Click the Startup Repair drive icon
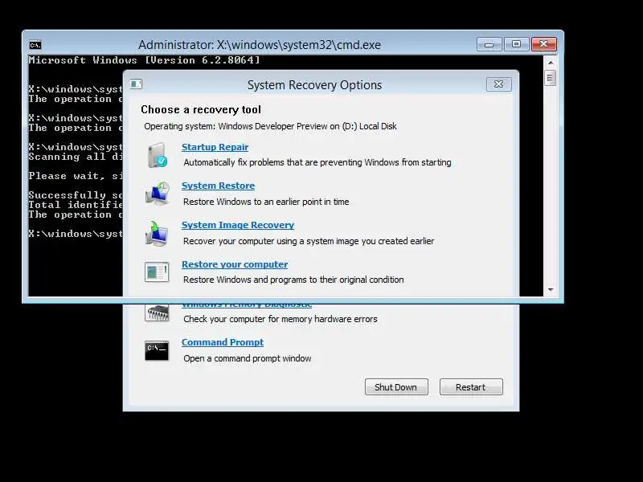Viewport: 643px width, 482px height. pyautogui.click(x=157, y=155)
